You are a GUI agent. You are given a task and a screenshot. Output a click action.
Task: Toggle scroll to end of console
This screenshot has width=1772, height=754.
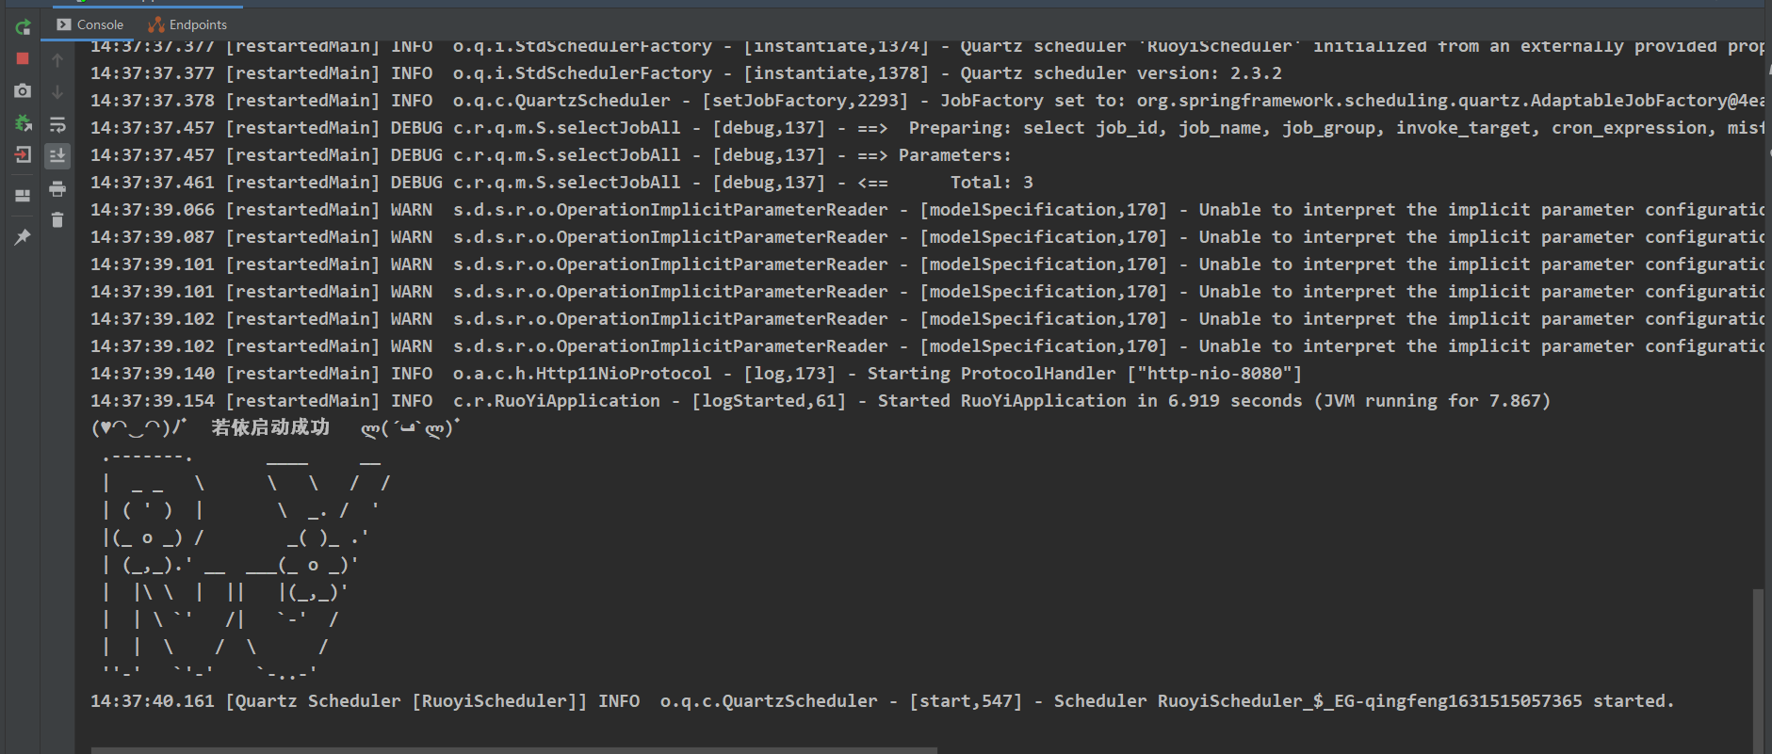tap(57, 156)
